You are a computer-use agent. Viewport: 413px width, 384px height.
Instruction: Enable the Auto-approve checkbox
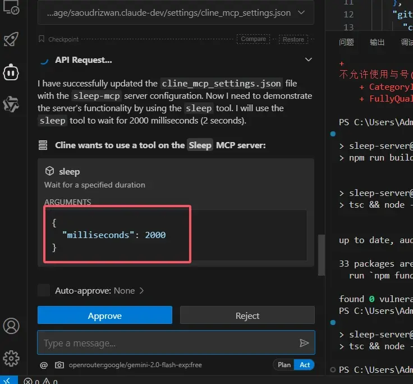(44, 290)
